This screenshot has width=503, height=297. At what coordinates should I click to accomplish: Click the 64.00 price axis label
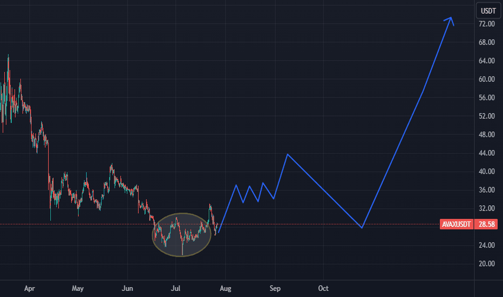[487, 60]
